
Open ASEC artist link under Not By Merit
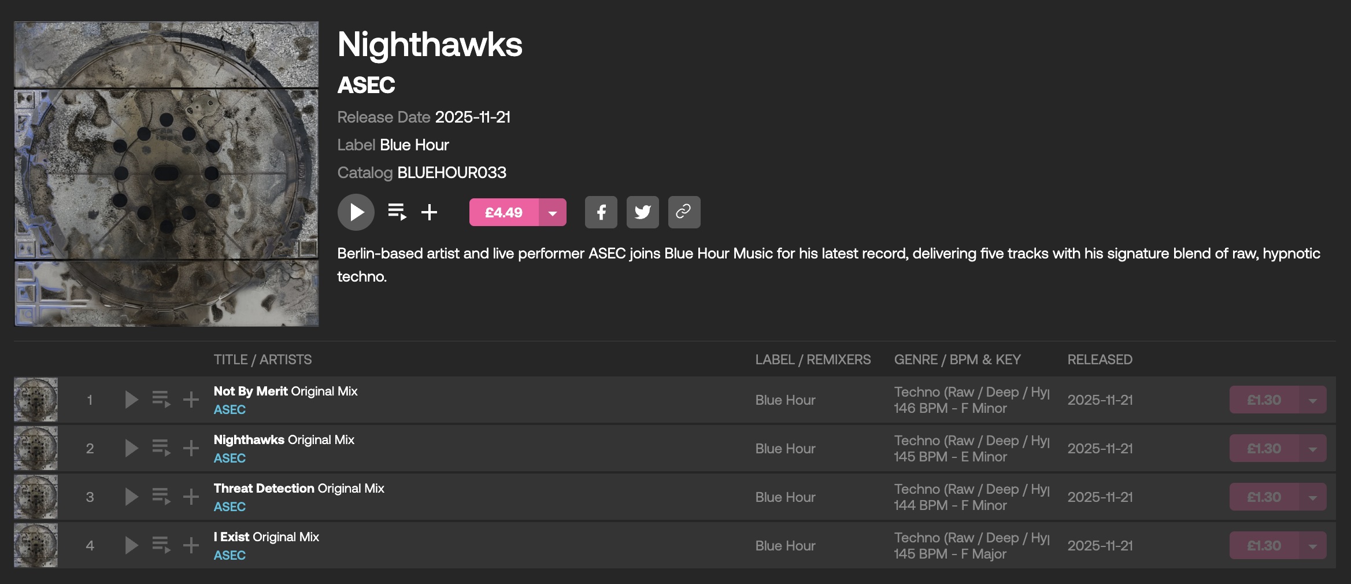coord(230,409)
